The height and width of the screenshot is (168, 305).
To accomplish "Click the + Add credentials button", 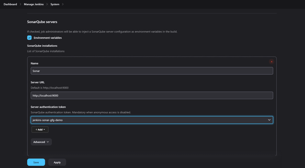I will 40,130.
